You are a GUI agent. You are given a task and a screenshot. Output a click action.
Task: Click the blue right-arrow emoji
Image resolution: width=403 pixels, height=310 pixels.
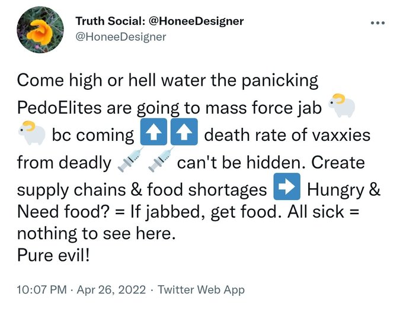click(x=287, y=189)
